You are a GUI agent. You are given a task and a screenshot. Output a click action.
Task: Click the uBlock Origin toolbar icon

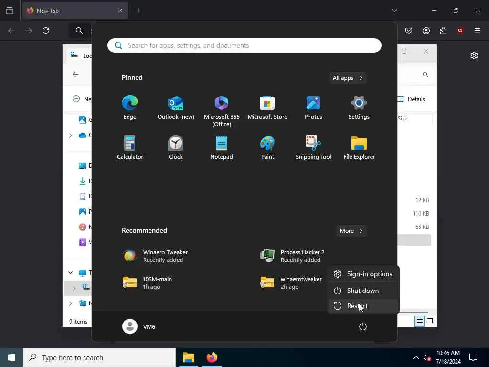(x=460, y=31)
